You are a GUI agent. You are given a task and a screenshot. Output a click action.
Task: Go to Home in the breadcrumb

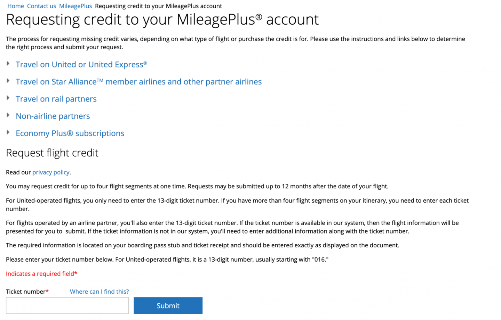[x=16, y=6]
